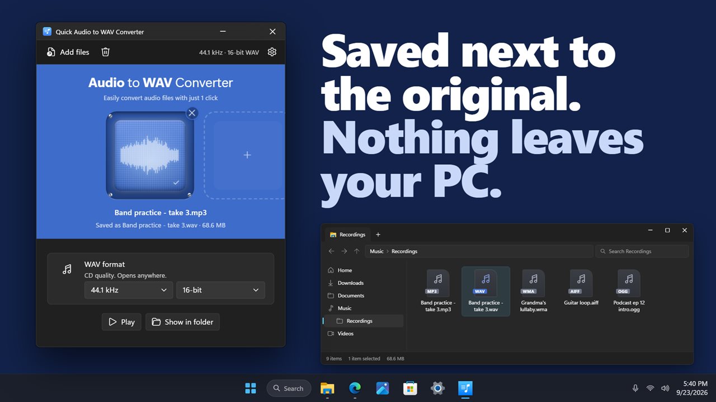Open Music in Explorer sidebar

pyautogui.click(x=363, y=308)
